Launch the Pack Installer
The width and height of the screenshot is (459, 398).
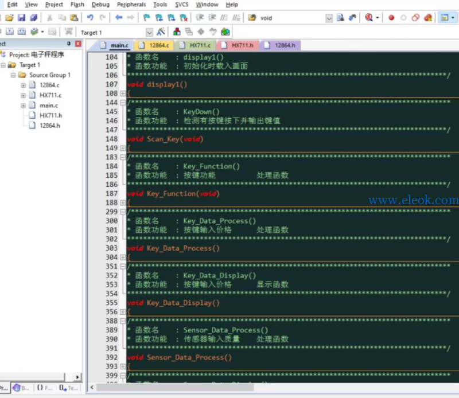[225, 32]
